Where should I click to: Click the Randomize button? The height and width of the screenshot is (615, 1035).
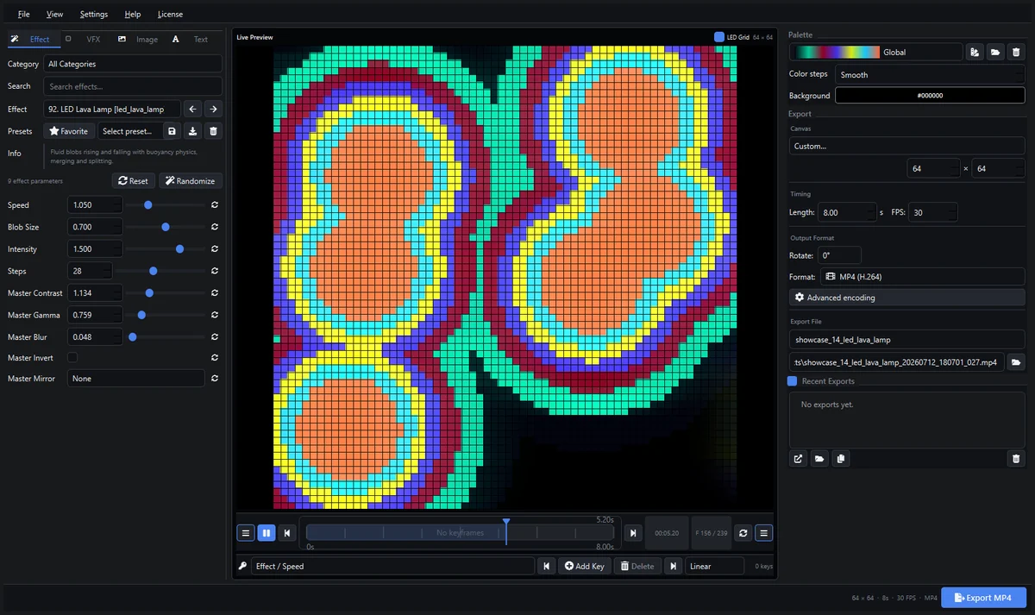tap(191, 181)
